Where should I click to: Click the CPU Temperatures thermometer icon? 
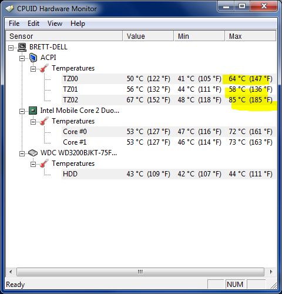point(44,121)
